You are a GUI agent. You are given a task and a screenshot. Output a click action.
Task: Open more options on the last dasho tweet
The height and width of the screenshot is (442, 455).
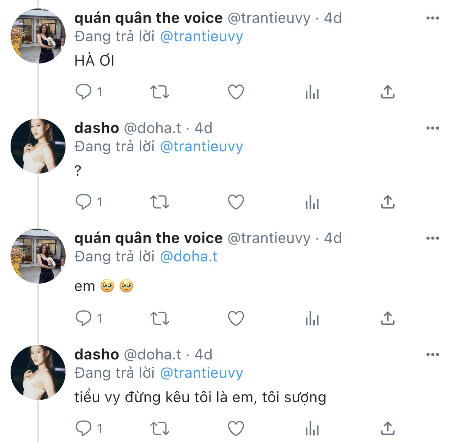point(432,355)
